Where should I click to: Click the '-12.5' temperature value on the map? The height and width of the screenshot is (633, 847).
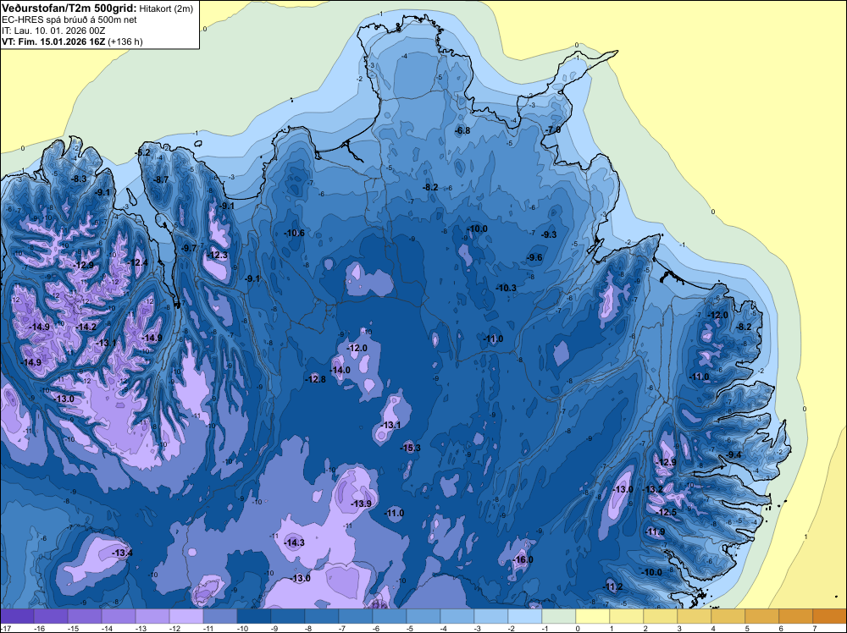tap(667, 512)
